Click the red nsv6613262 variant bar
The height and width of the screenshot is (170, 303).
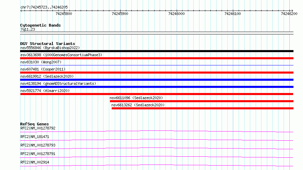(203, 108)
